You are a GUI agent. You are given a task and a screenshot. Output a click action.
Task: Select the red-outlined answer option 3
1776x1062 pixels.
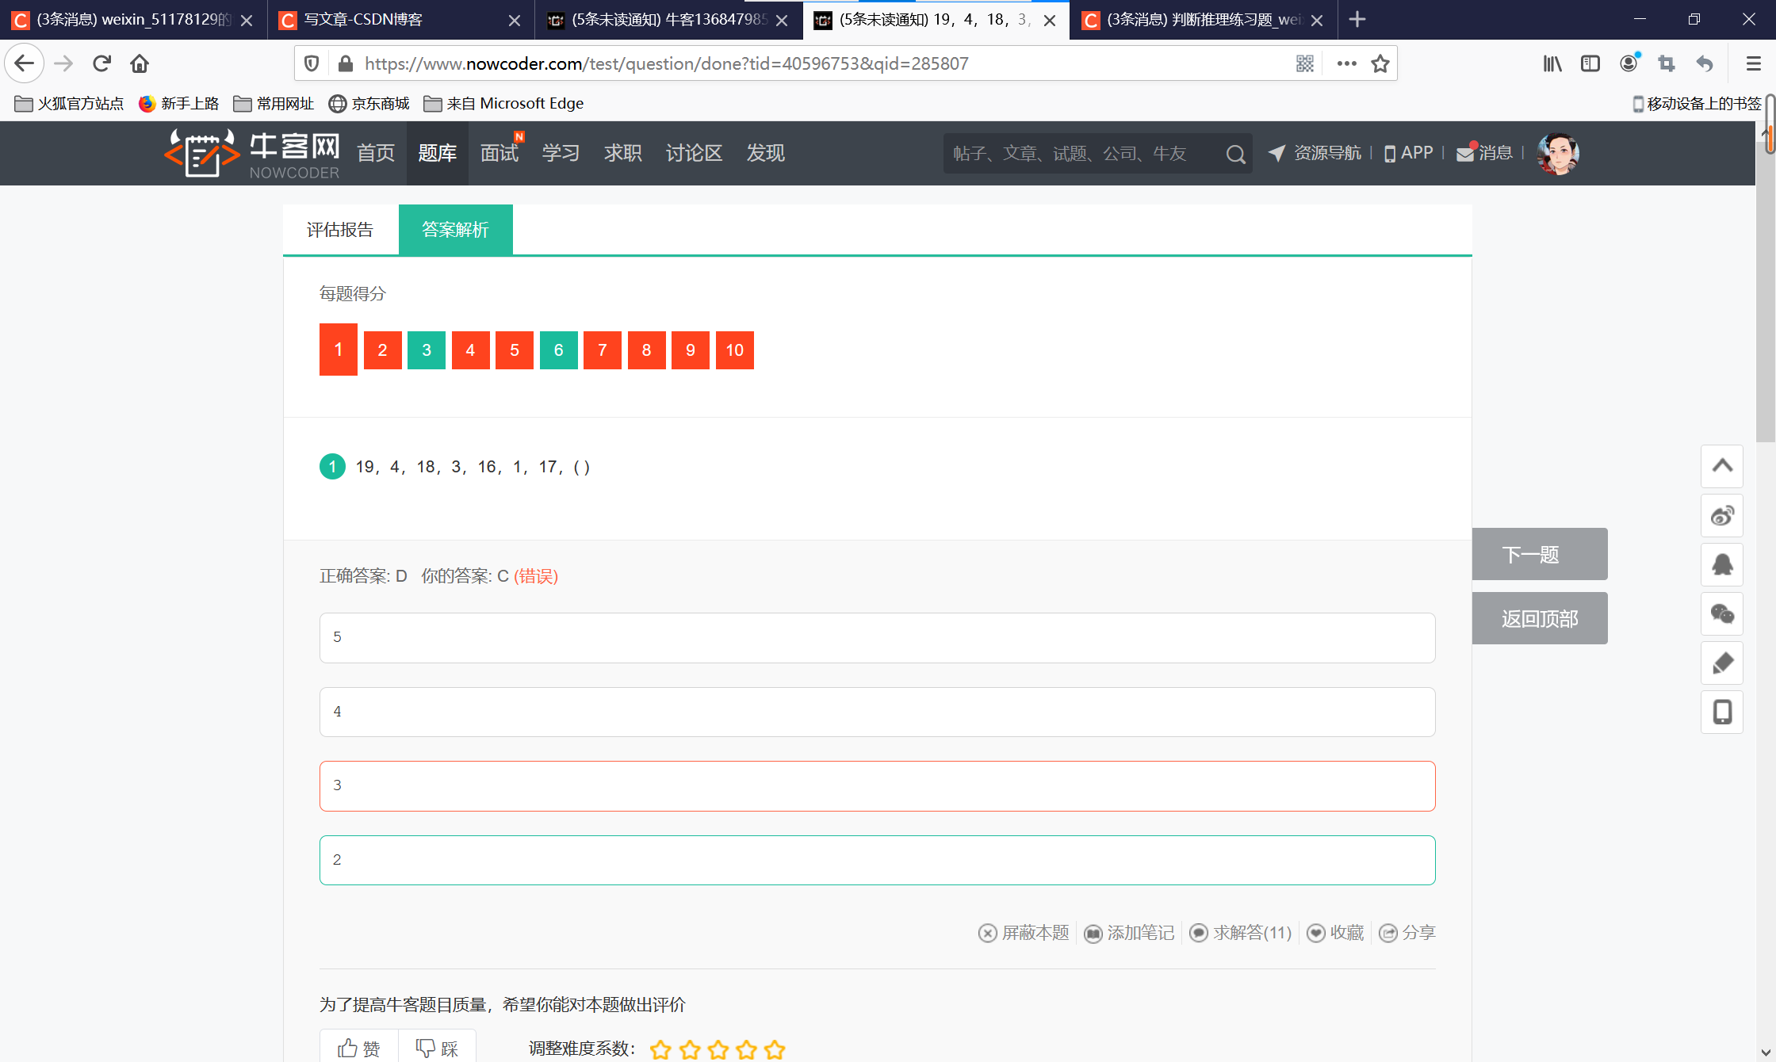pos(878,786)
